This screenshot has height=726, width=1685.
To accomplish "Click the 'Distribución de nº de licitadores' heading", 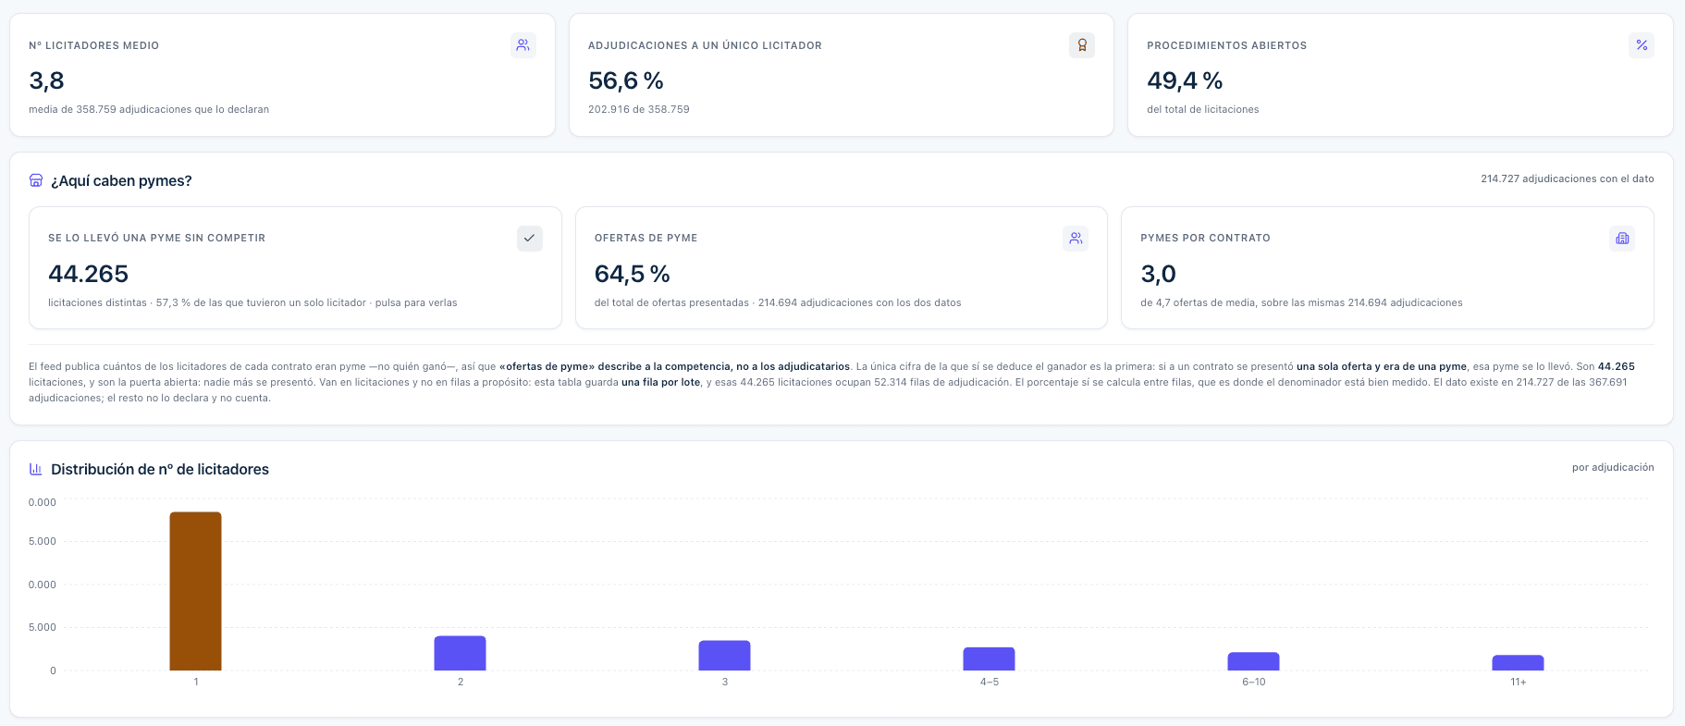I will click(160, 469).
